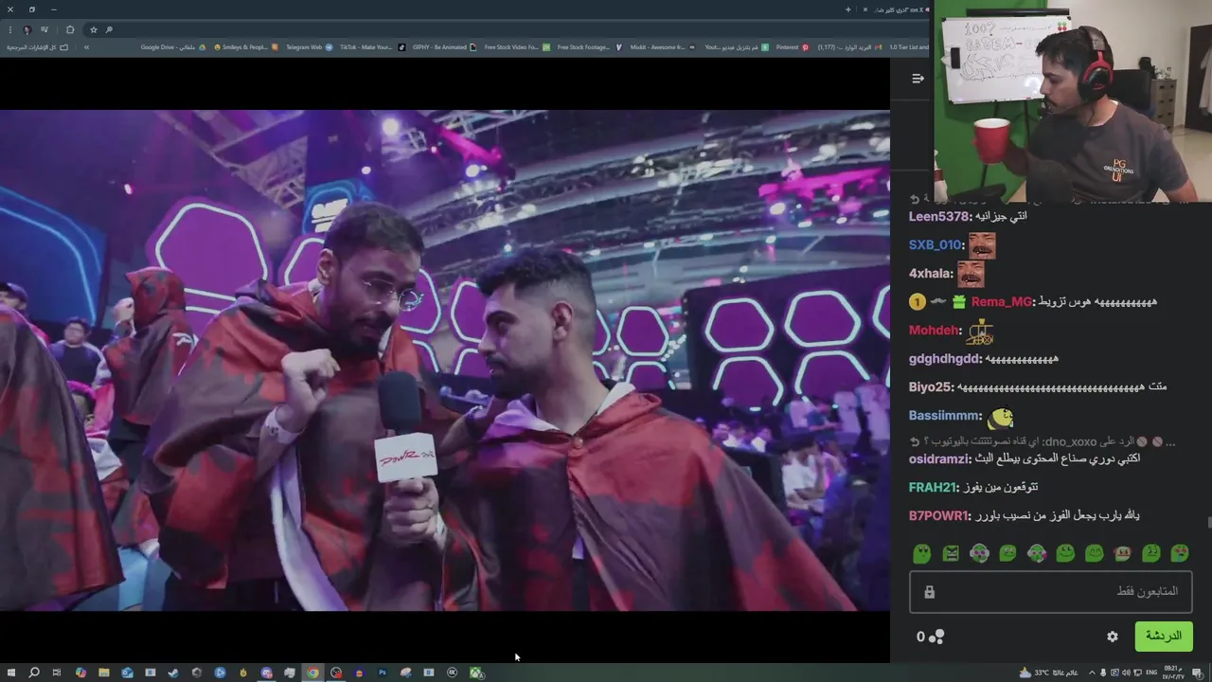Click the lock icon in chat input
The height and width of the screenshot is (682, 1212).
click(x=929, y=592)
